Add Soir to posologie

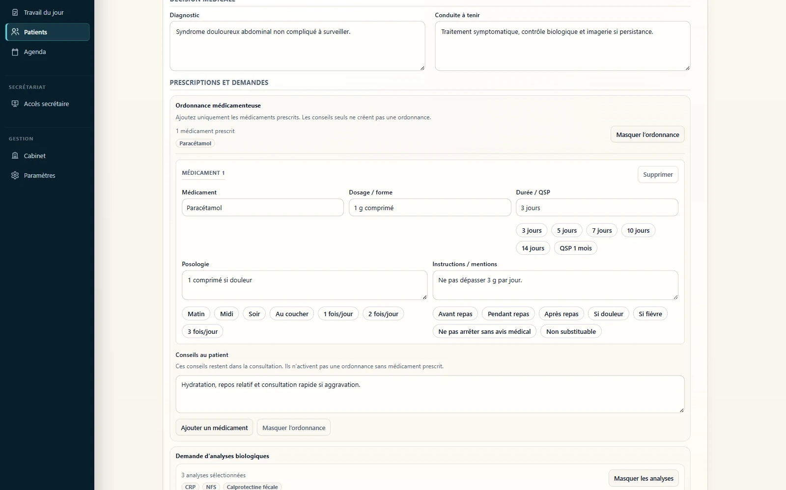click(x=254, y=314)
